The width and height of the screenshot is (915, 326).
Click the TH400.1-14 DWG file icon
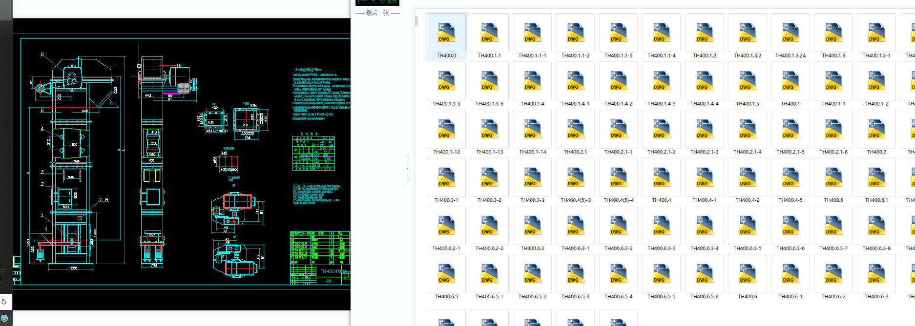pyautogui.click(x=532, y=129)
